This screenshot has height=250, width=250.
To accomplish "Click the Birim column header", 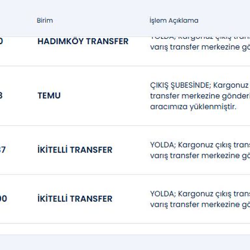I will [x=45, y=21].
